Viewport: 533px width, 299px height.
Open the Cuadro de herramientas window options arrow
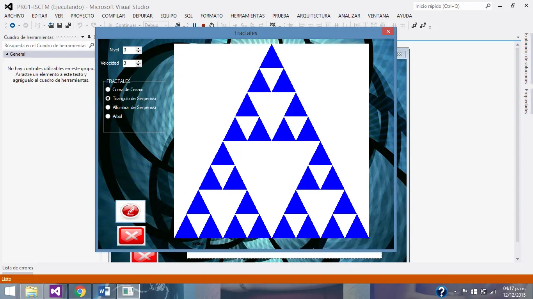click(x=83, y=37)
